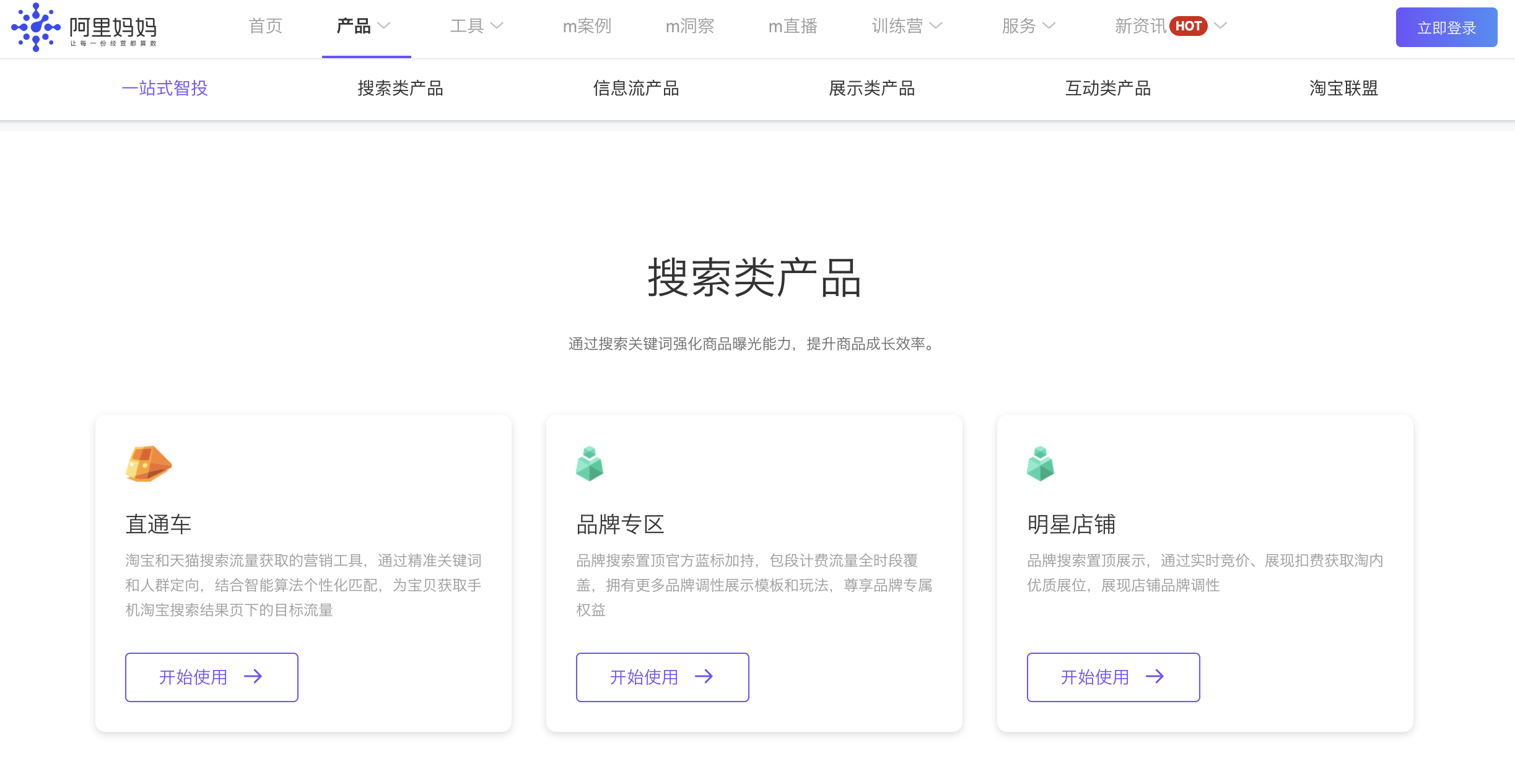Open the 训练营 menu item
The width and height of the screenshot is (1515, 774).
(897, 26)
